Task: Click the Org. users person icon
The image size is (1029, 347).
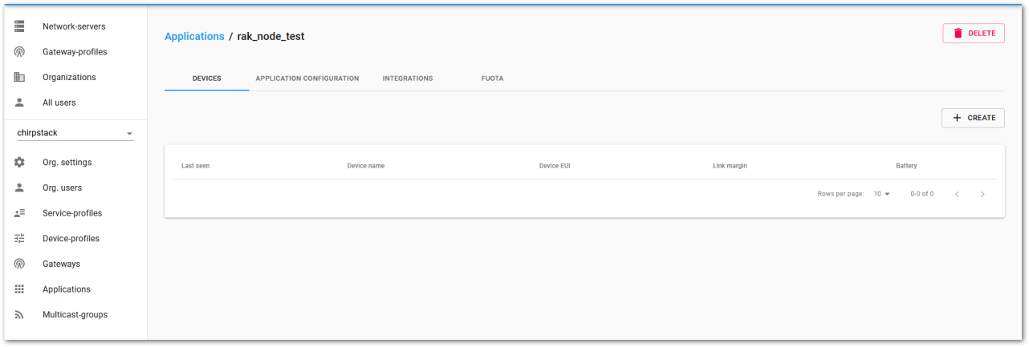Action: coord(19,188)
